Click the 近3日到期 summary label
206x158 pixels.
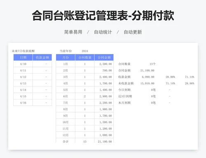(125, 96)
